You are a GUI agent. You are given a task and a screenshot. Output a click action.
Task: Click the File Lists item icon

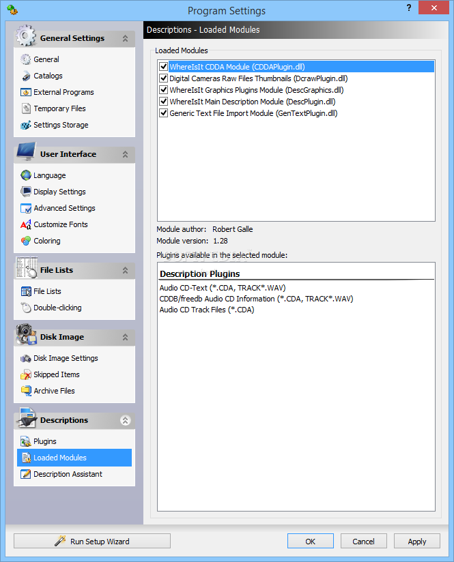[25, 291]
